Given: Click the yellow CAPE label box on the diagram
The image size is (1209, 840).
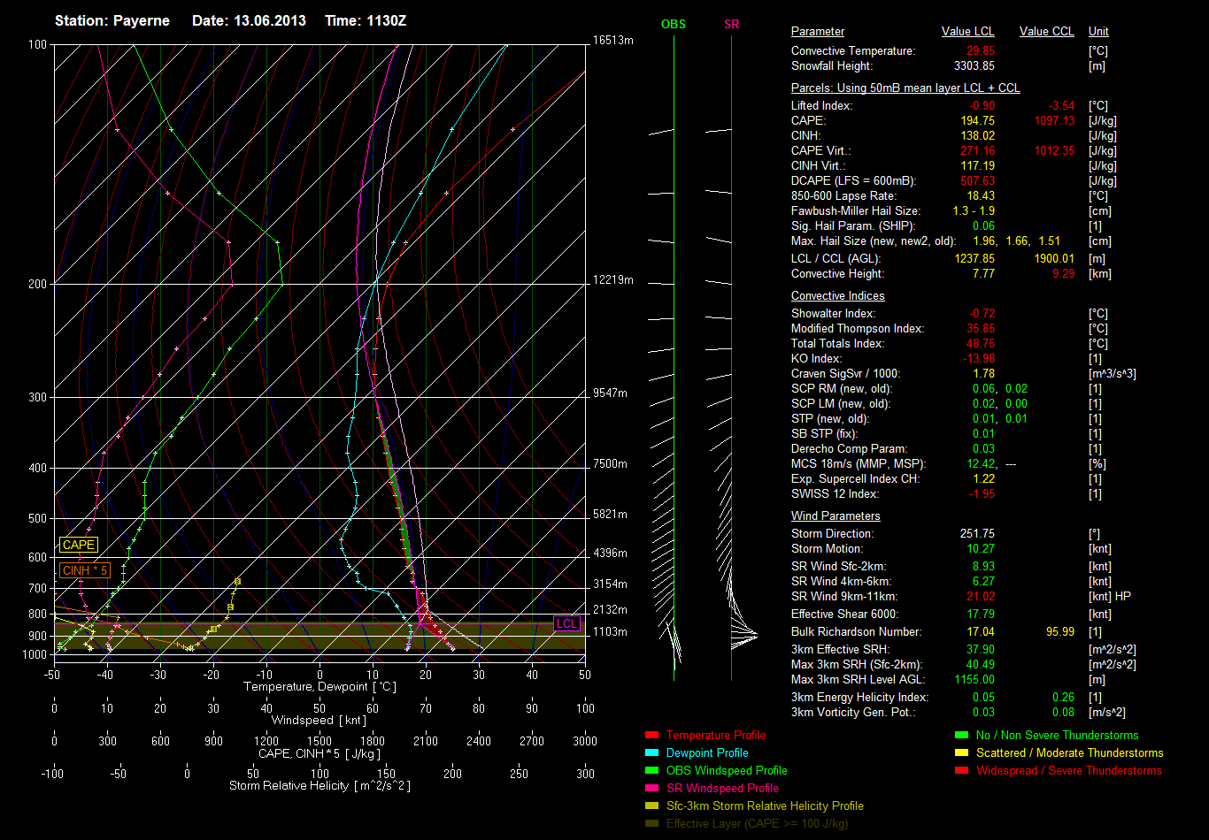Looking at the screenshot, I should [x=78, y=546].
